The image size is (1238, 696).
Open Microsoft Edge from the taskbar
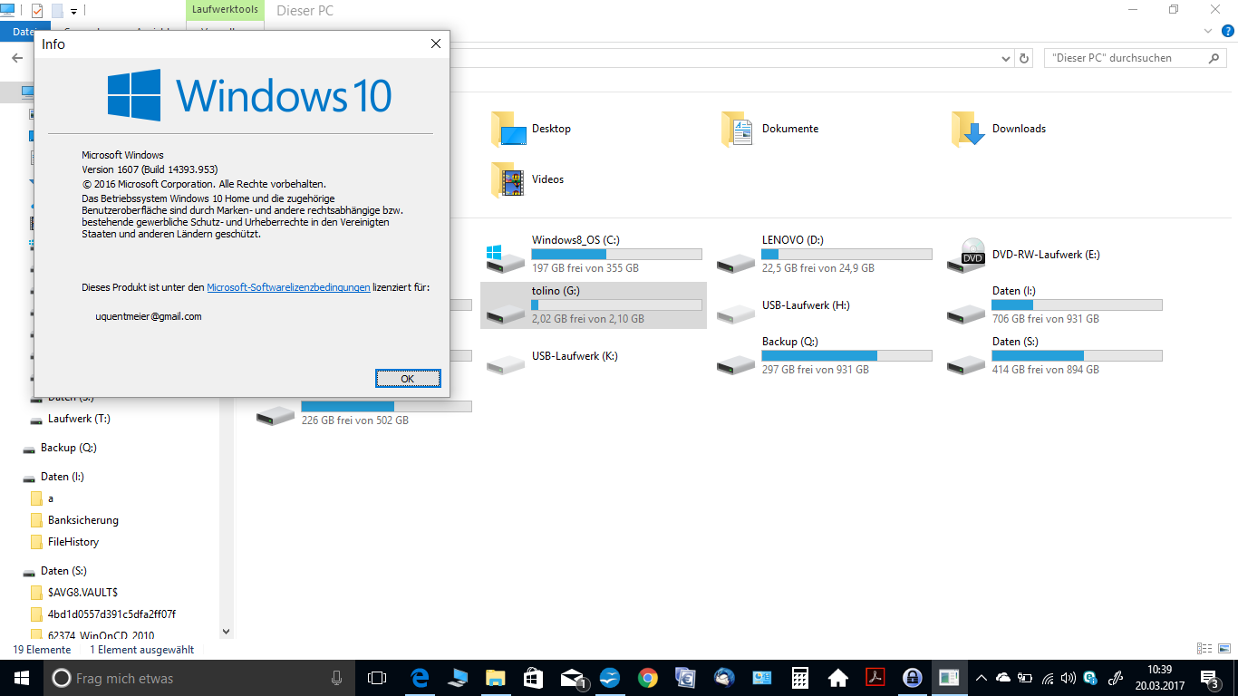coord(420,678)
